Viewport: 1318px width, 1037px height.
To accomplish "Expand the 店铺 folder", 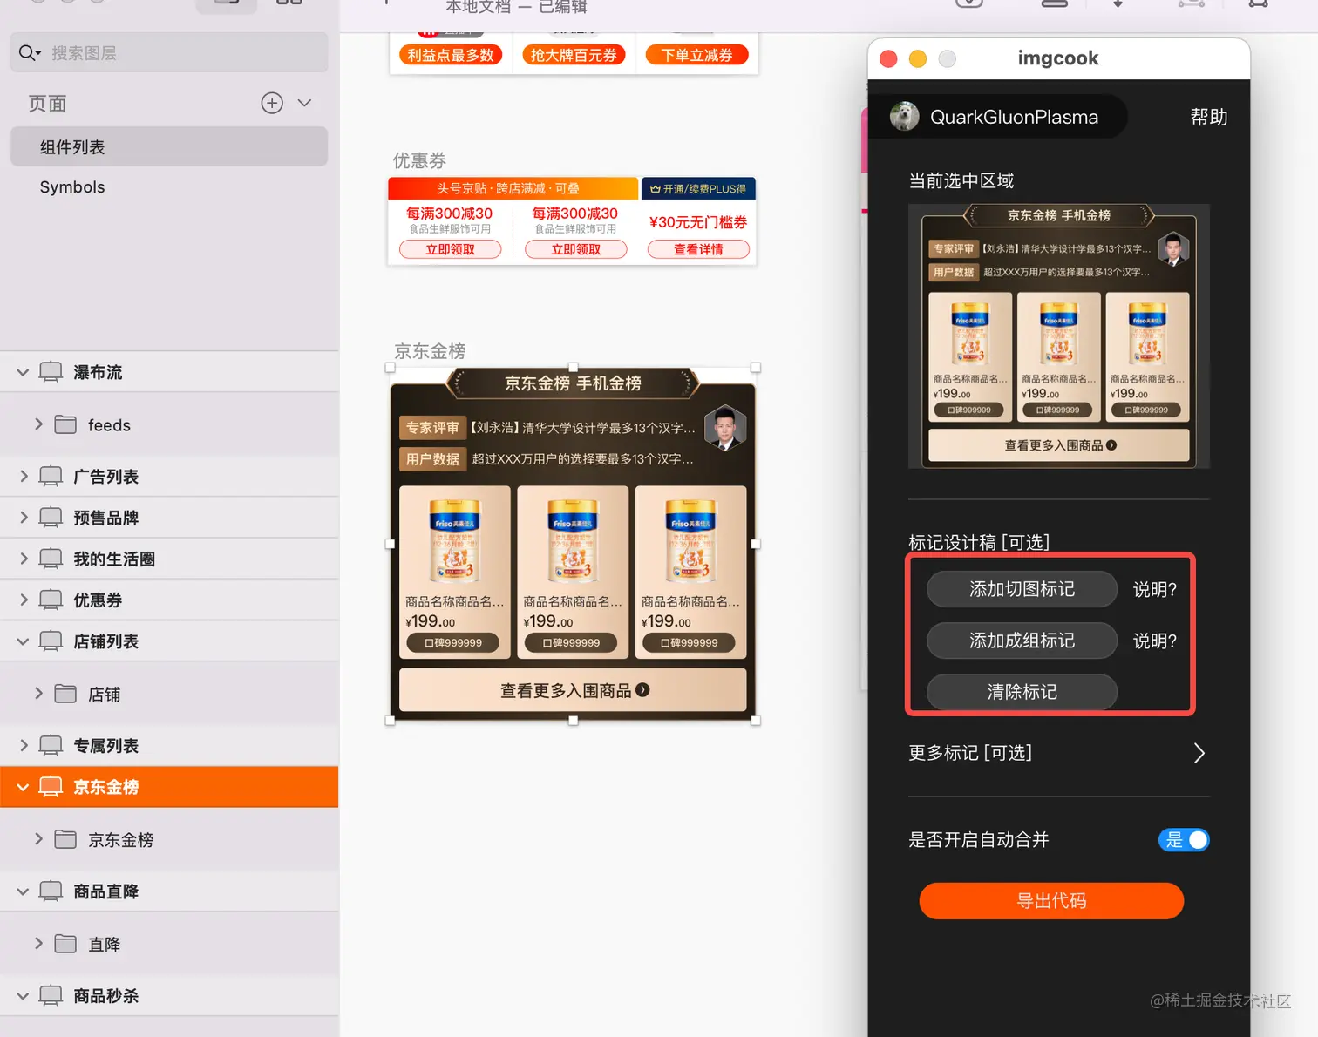I will pos(38,694).
